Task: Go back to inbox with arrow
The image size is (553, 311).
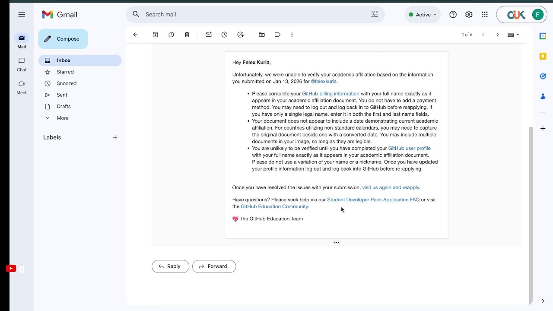Action: [135, 35]
